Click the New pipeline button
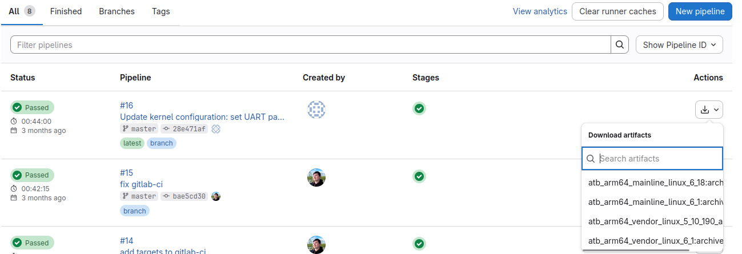The width and height of the screenshot is (742, 254). pyautogui.click(x=700, y=11)
